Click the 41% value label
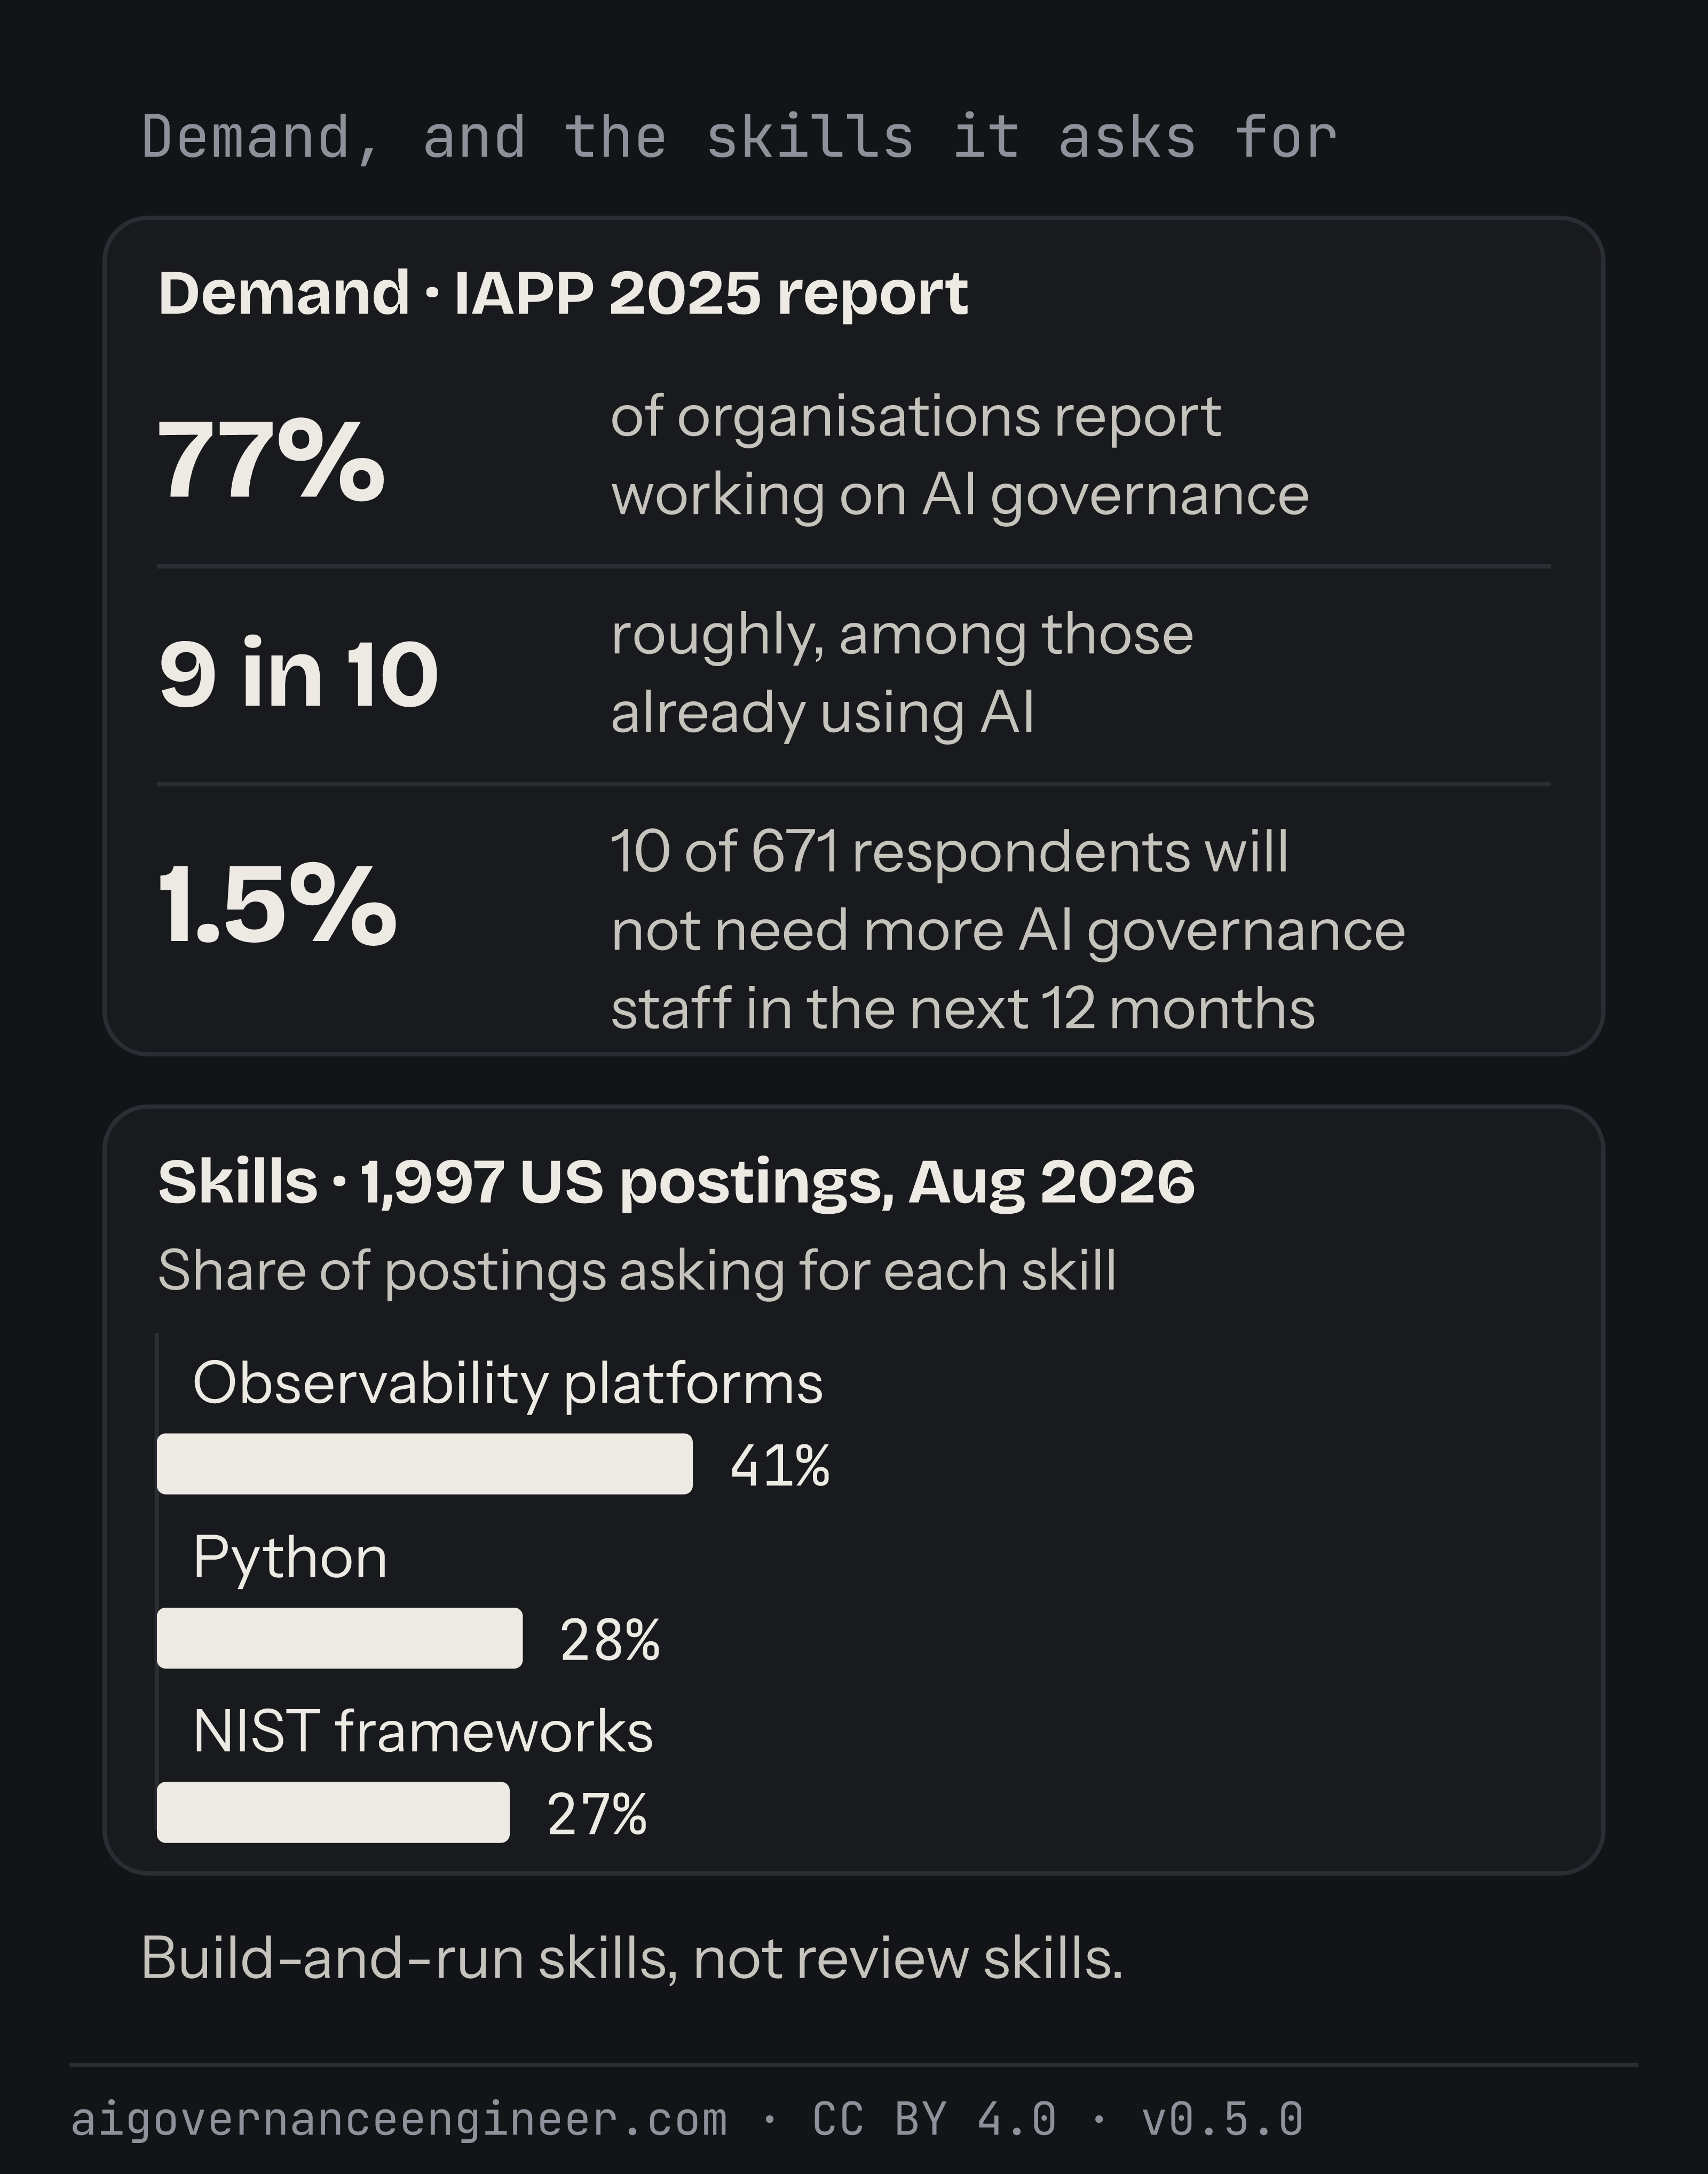The width and height of the screenshot is (1708, 2174). [x=780, y=1466]
